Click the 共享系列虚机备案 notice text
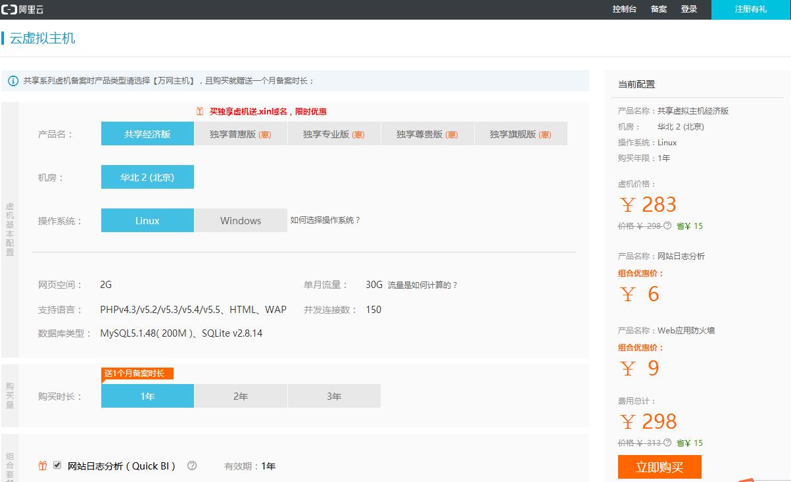791x482 pixels. pyautogui.click(x=169, y=81)
